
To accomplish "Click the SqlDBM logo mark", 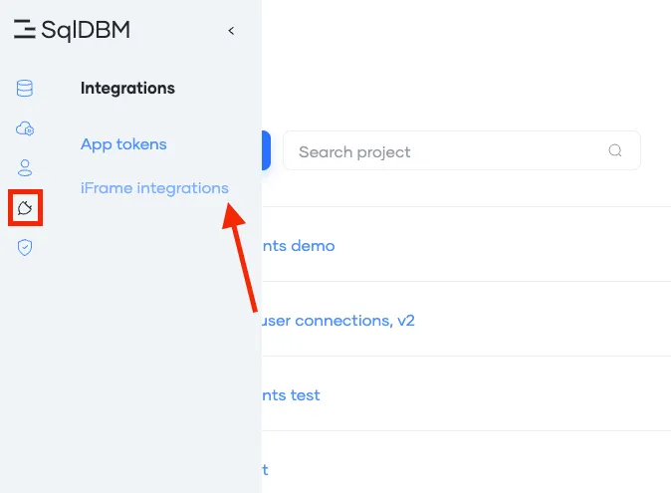I will pos(25,31).
